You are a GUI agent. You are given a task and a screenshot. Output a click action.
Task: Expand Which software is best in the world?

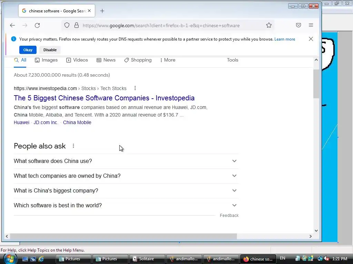(x=126, y=206)
